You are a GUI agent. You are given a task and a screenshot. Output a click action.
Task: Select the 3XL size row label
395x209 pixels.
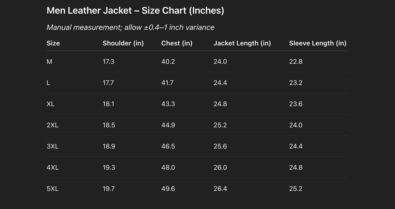tap(52, 146)
